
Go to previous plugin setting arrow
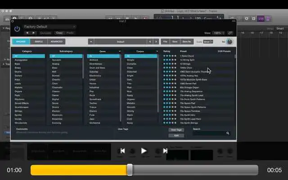27,33
